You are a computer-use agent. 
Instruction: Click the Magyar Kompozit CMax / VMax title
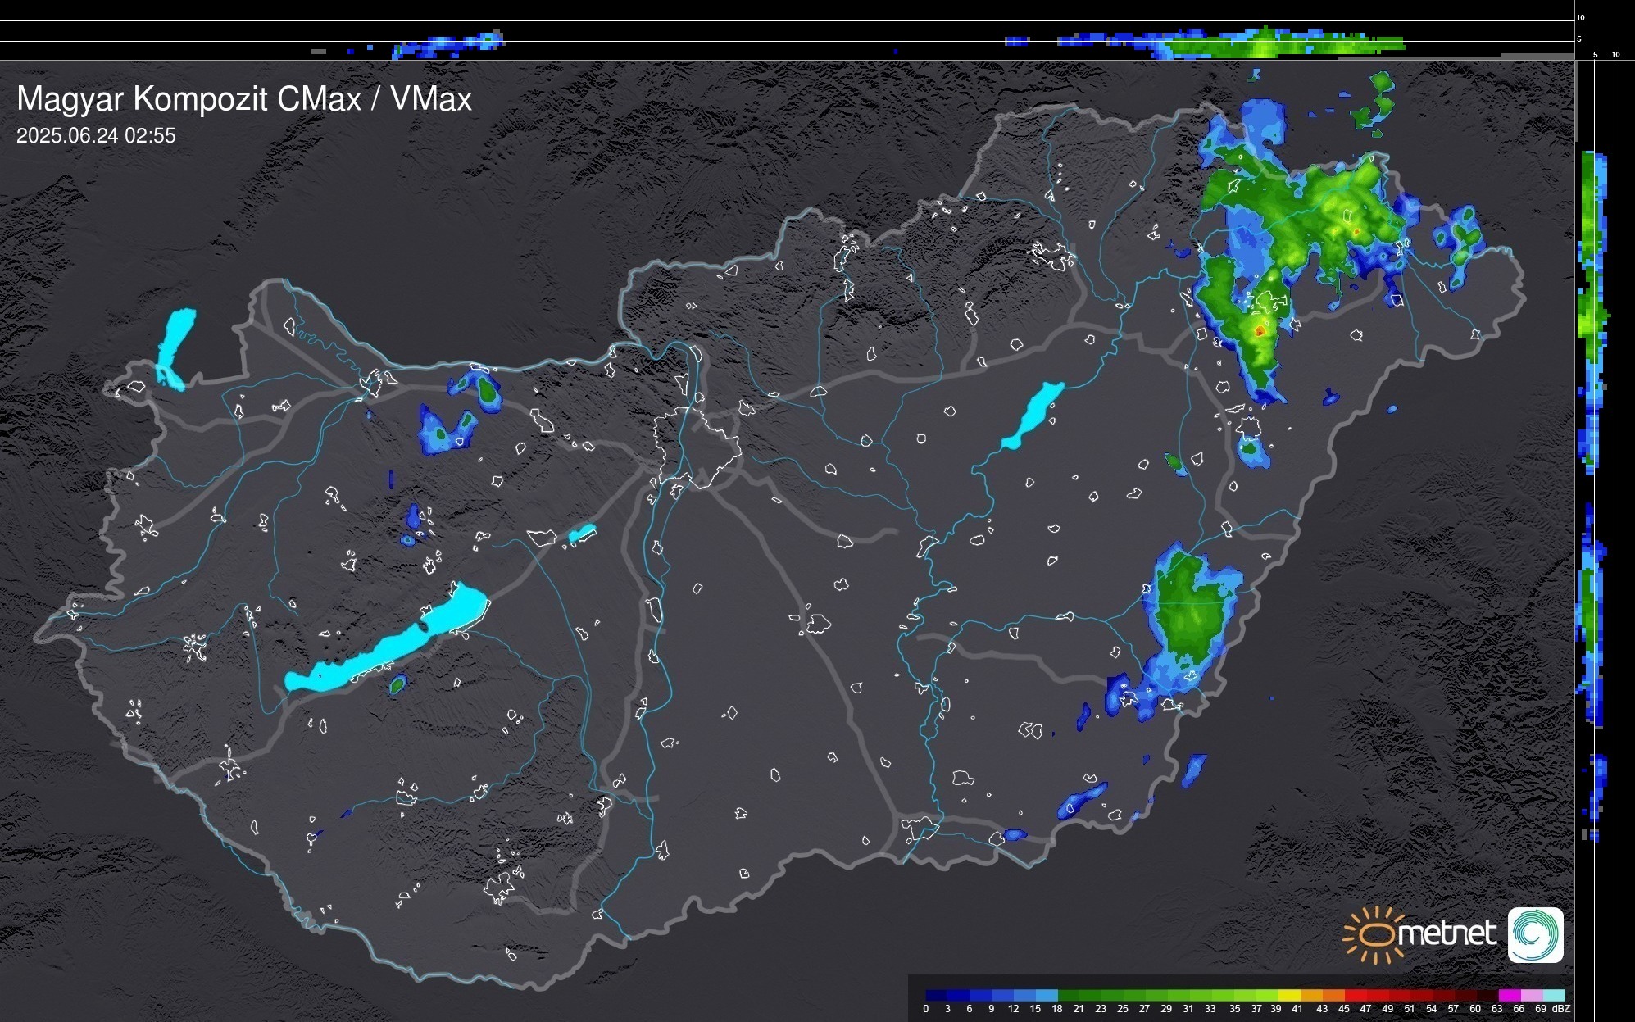tap(244, 99)
